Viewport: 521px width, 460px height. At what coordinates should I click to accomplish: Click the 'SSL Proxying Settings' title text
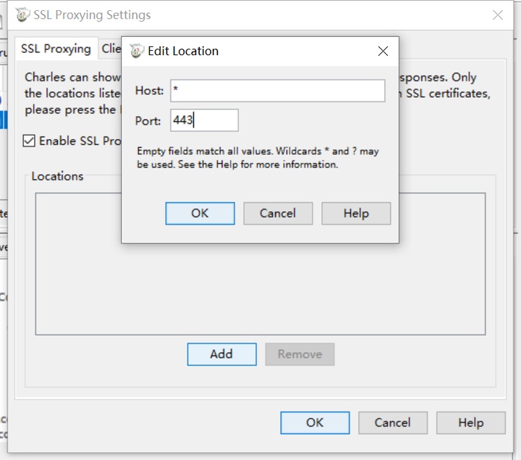pos(92,15)
